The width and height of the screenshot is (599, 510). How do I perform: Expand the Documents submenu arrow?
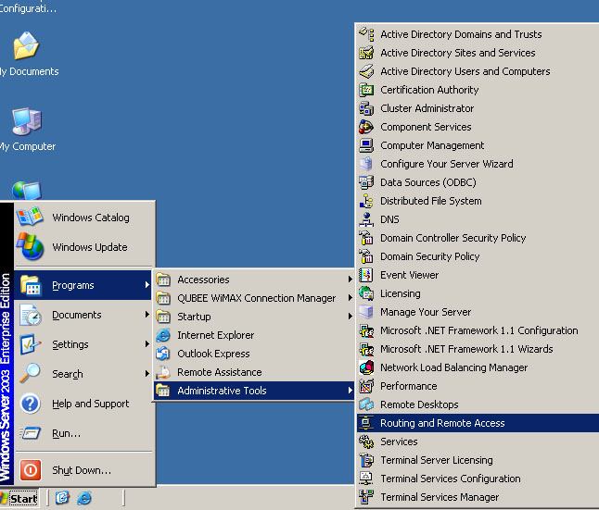147,315
